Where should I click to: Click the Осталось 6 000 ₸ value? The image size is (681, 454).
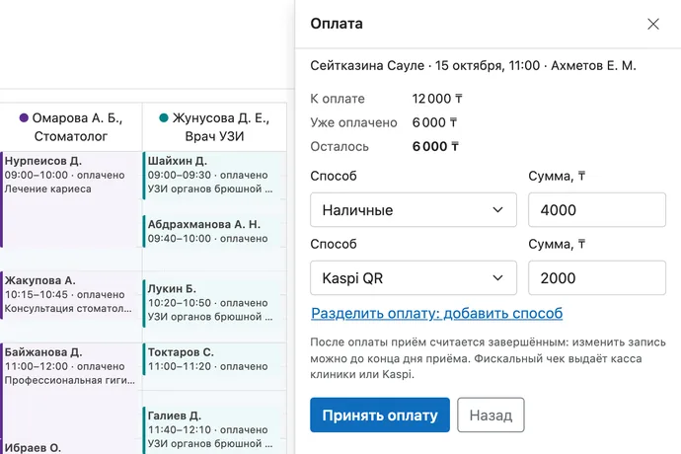(x=435, y=146)
